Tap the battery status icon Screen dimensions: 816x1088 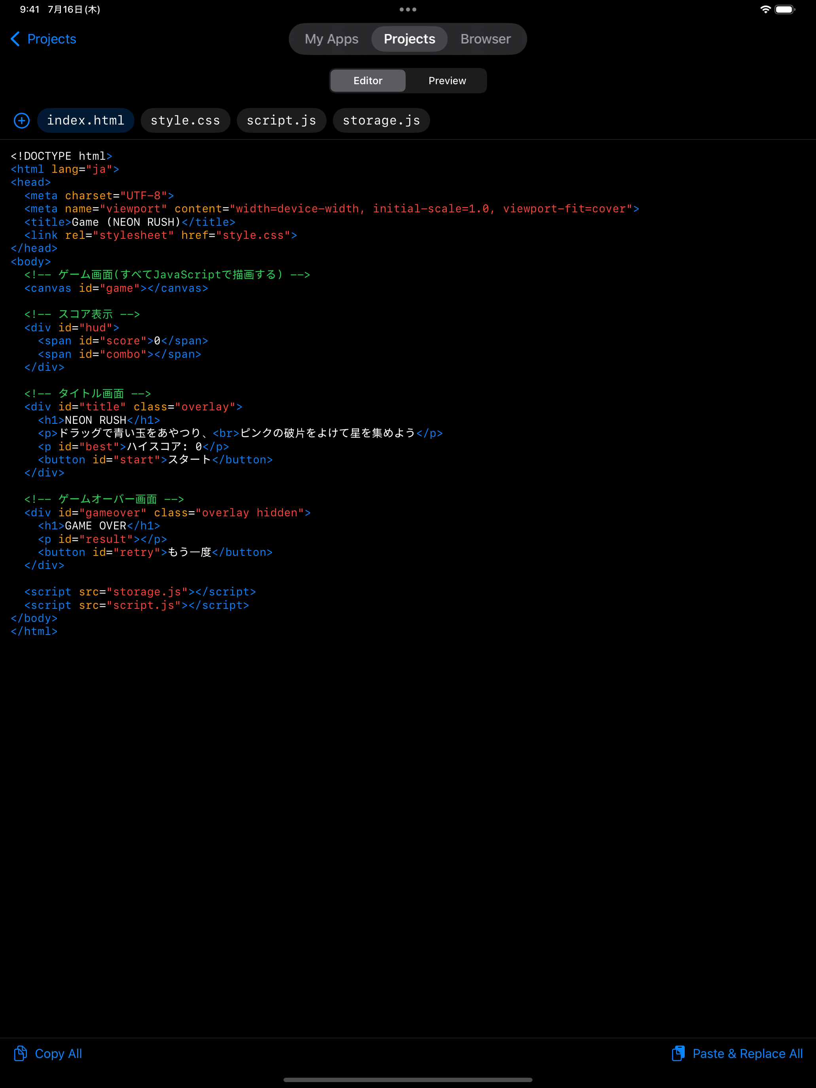pyautogui.click(x=785, y=9)
